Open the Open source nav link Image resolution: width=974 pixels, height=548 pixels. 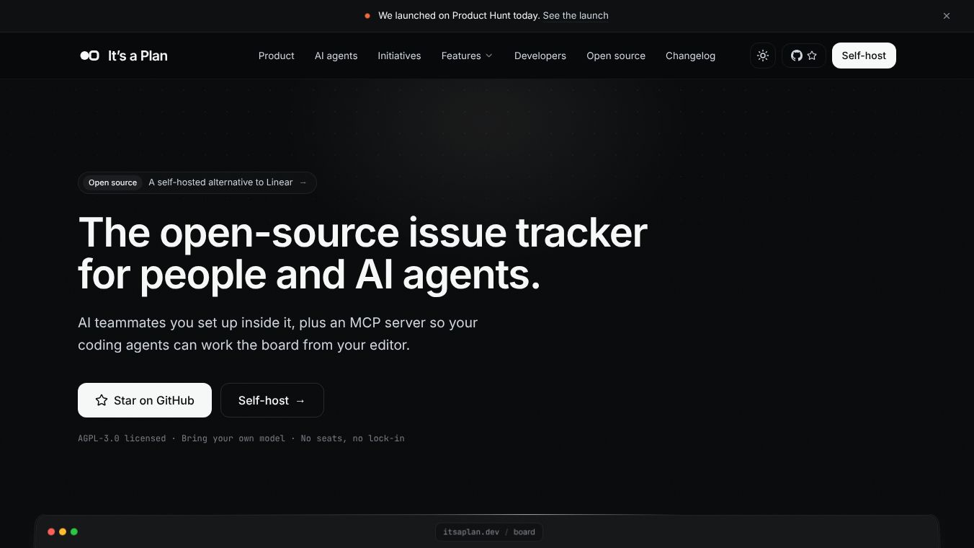(616, 56)
